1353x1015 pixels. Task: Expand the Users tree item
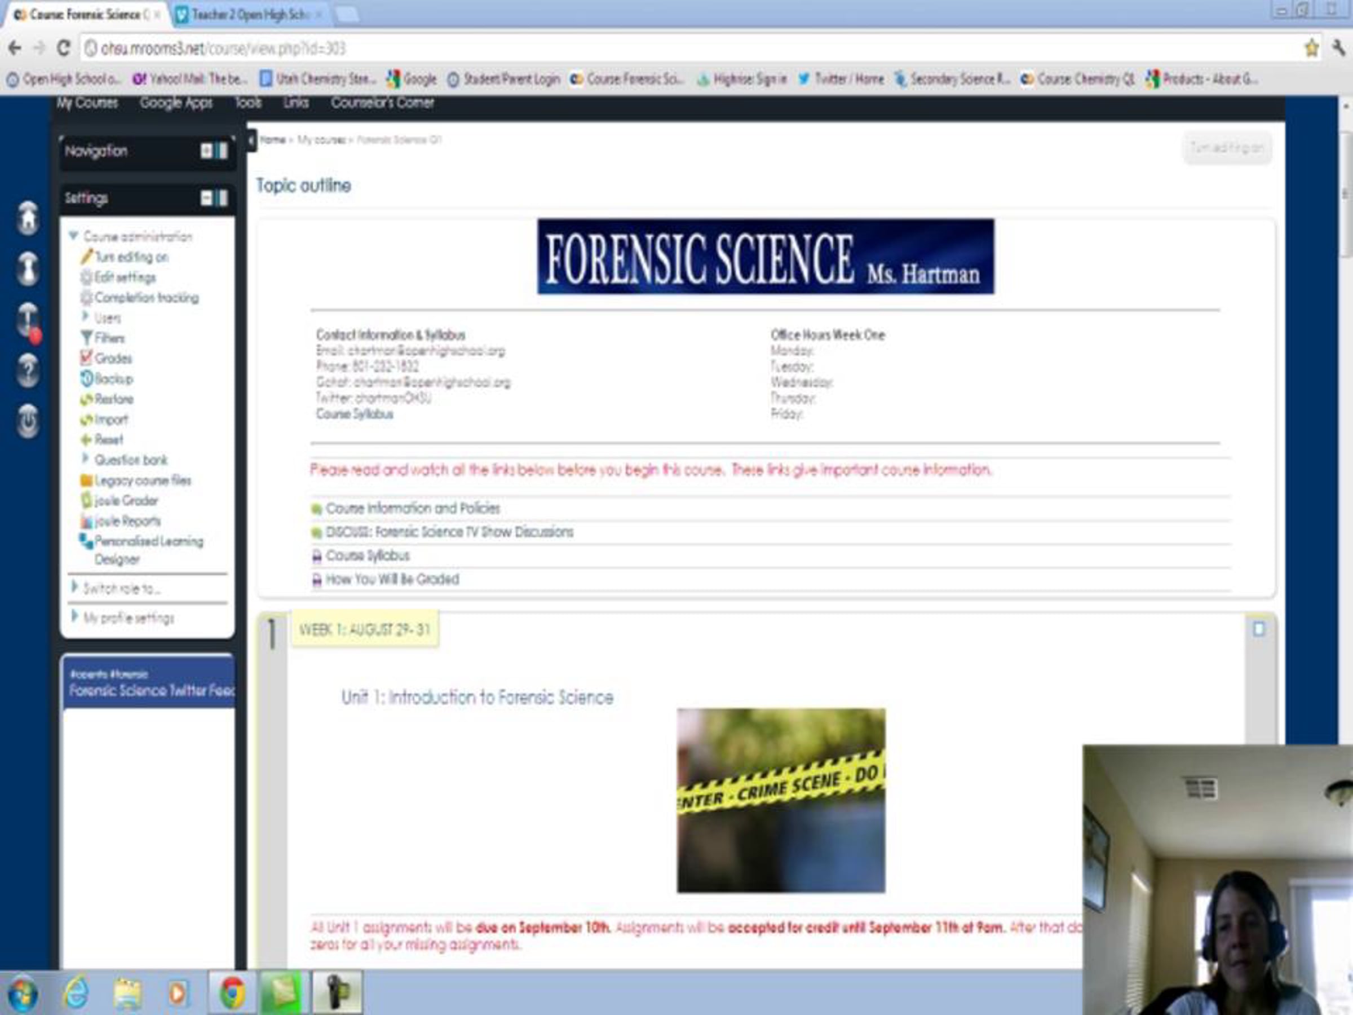(86, 316)
